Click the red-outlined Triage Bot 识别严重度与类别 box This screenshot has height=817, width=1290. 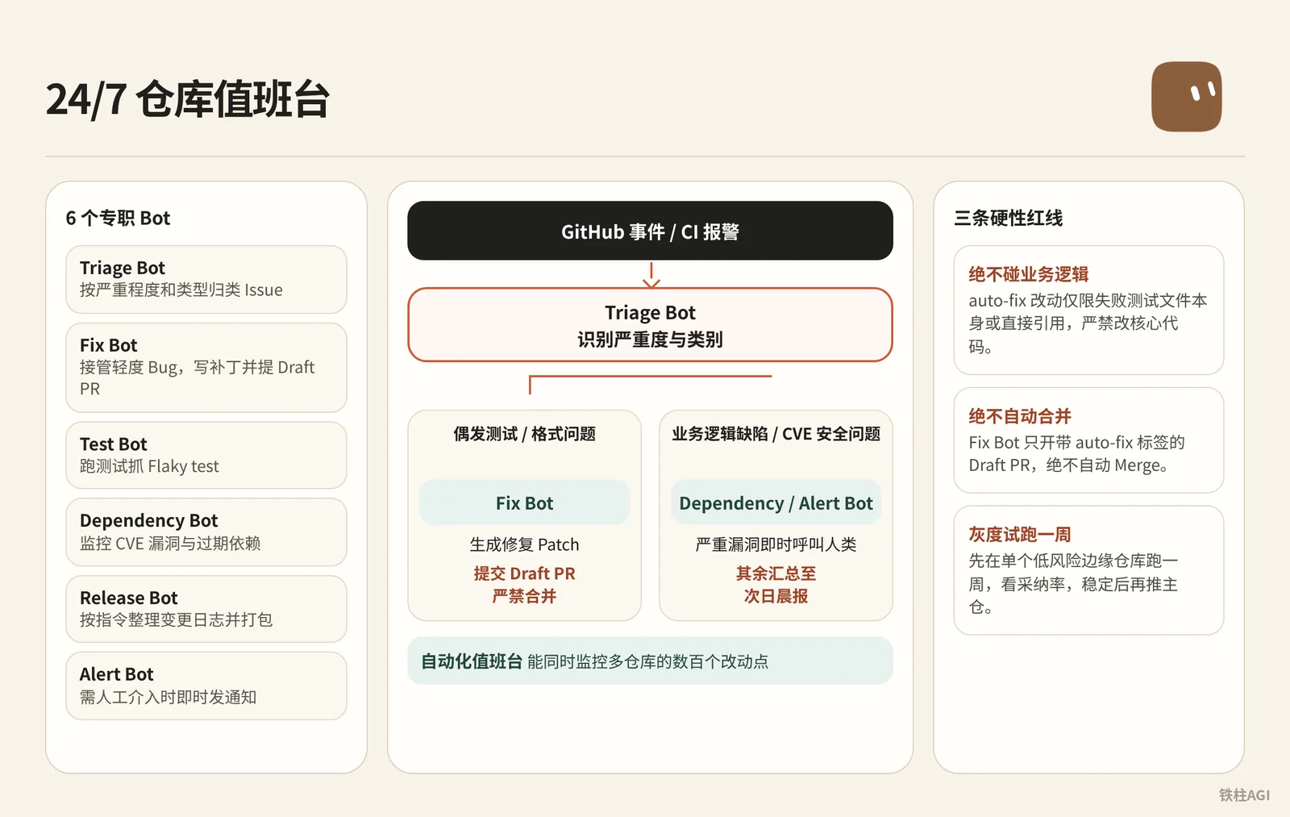tap(650, 325)
